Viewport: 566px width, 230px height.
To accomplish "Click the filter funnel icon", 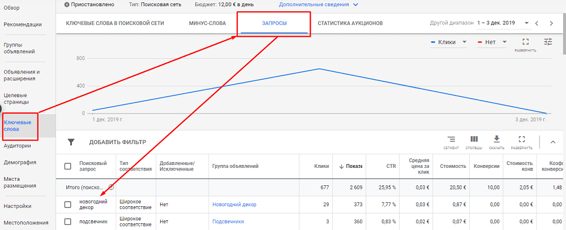I will (71, 142).
